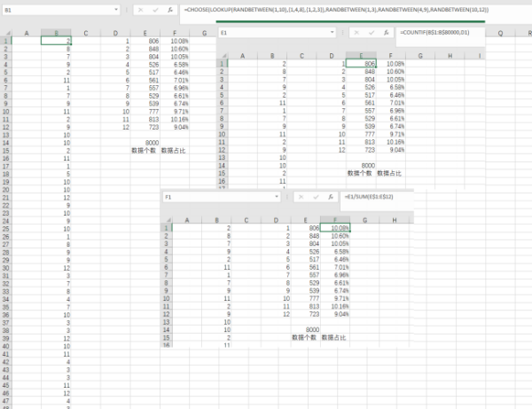532x409 pixels.
Task: Click the checkmark icon next to the F1 name box
Action: point(316,197)
